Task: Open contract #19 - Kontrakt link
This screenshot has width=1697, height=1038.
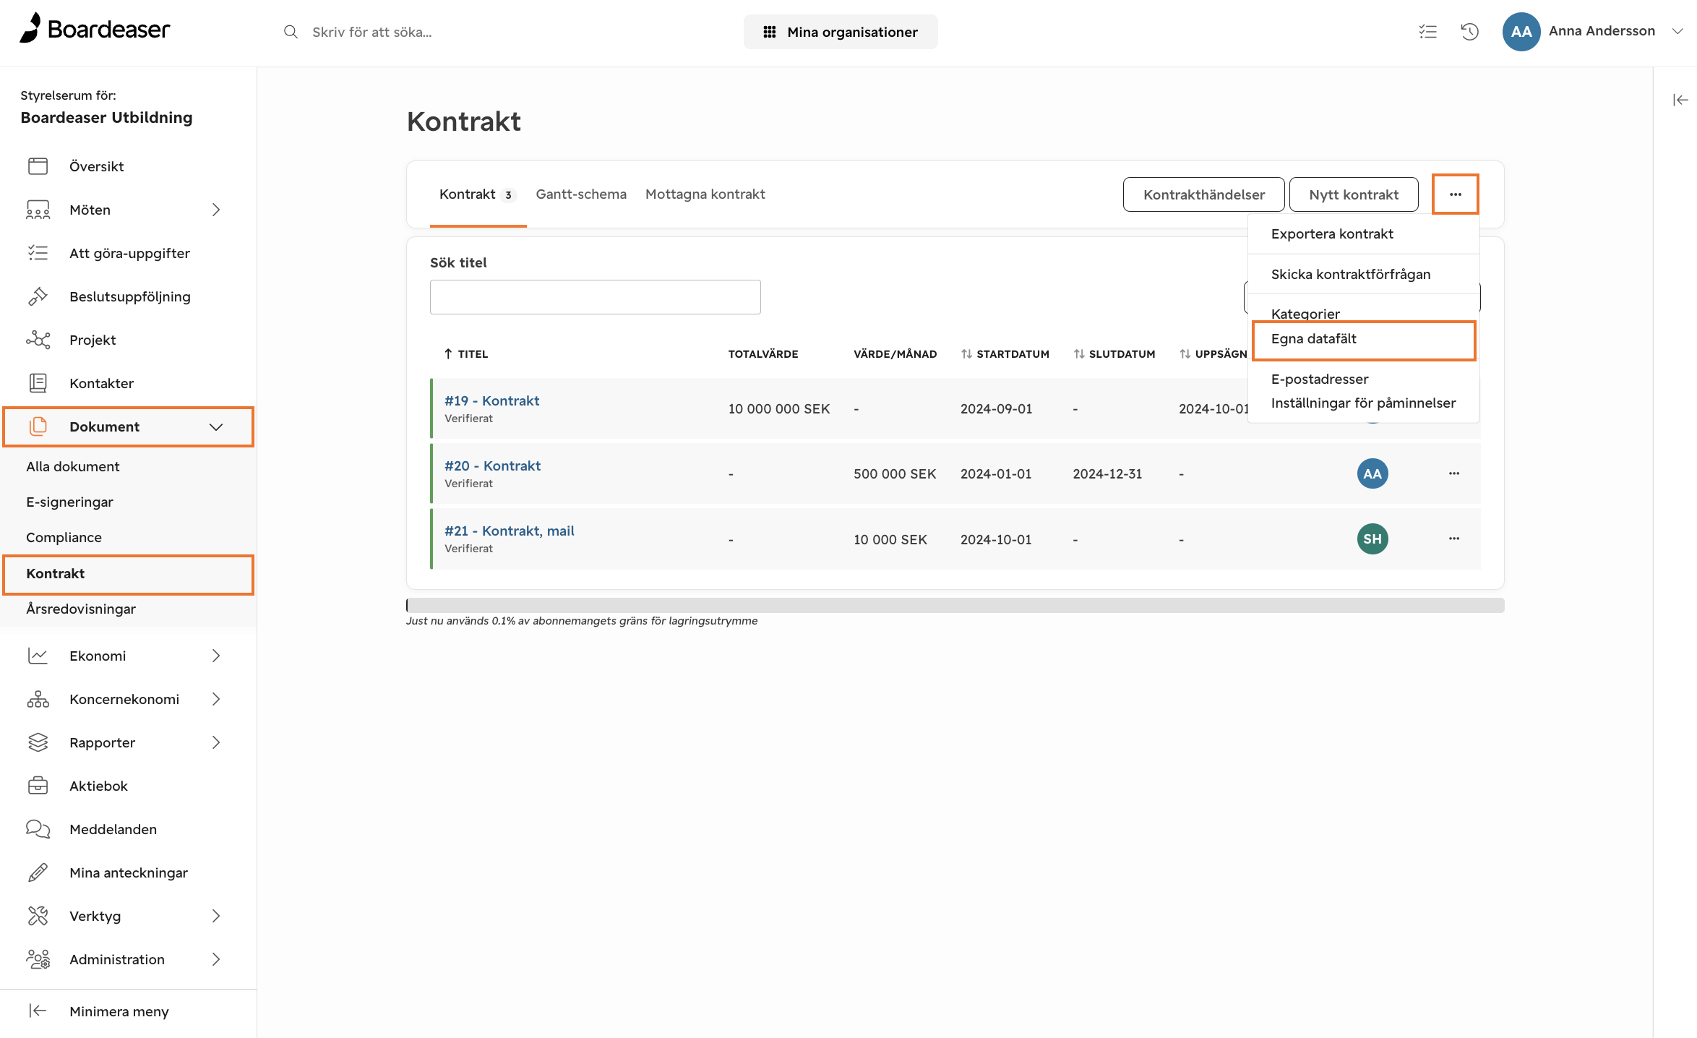Action: [x=491, y=400]
